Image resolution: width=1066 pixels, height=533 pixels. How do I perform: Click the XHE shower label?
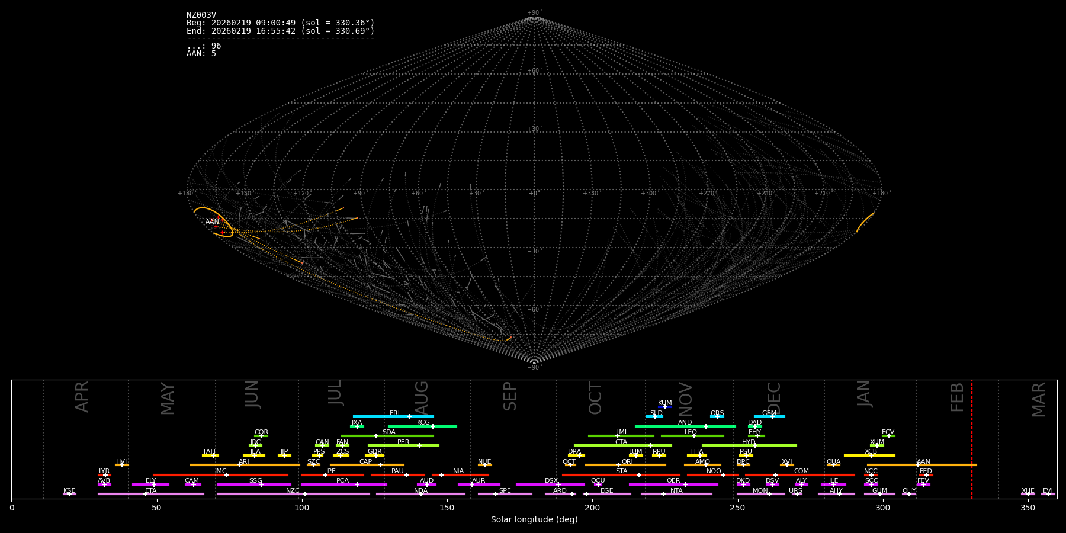[x=1028, y=491]
